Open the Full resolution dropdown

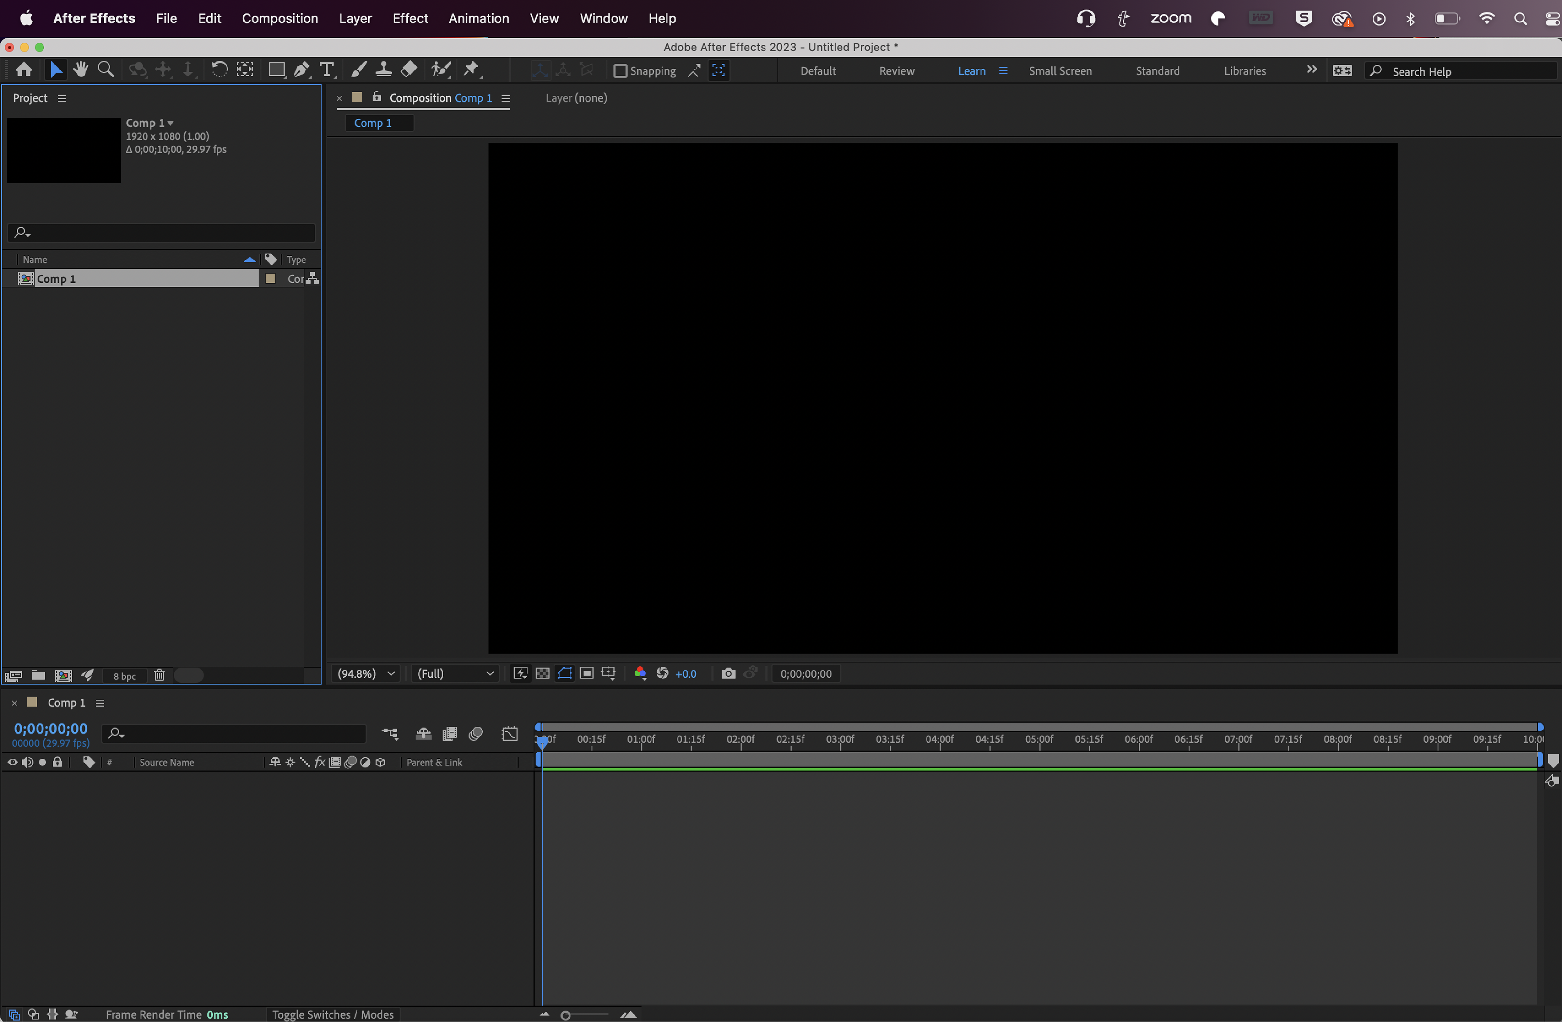(x=455, y=674)
